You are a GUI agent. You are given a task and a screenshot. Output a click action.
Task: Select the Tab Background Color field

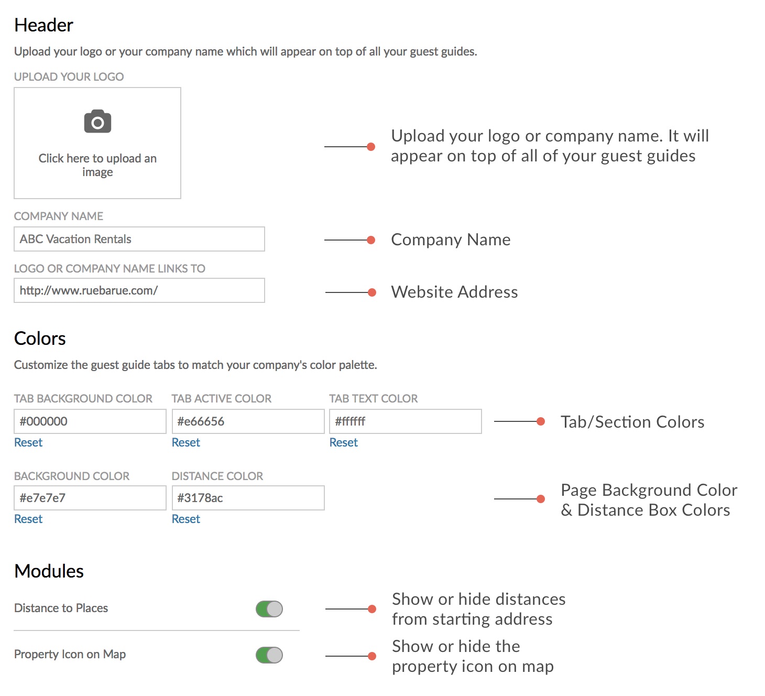pyautogui.click(x=90, y=421)
